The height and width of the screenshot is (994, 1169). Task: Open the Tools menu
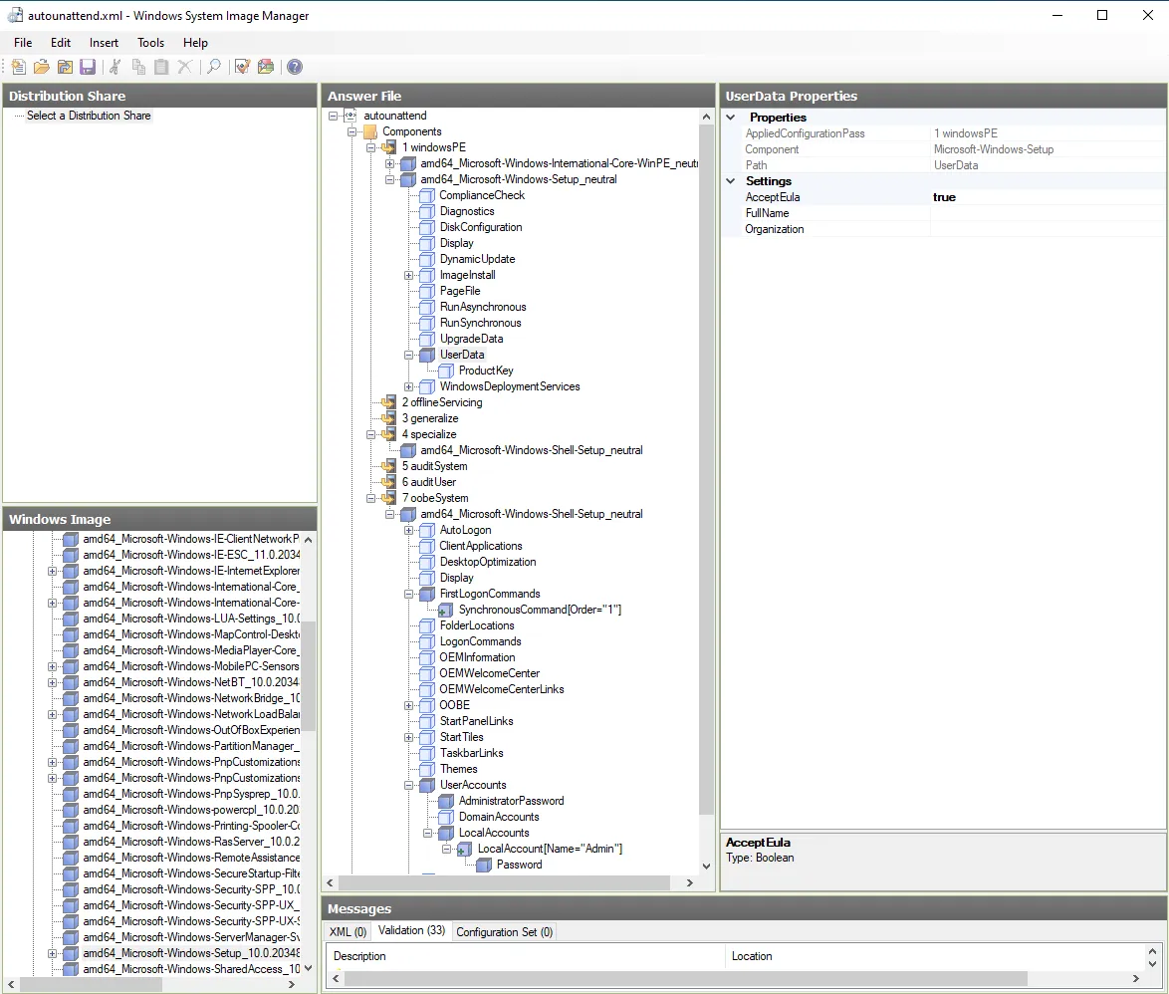pyautogui.click(x=150, y=43)
